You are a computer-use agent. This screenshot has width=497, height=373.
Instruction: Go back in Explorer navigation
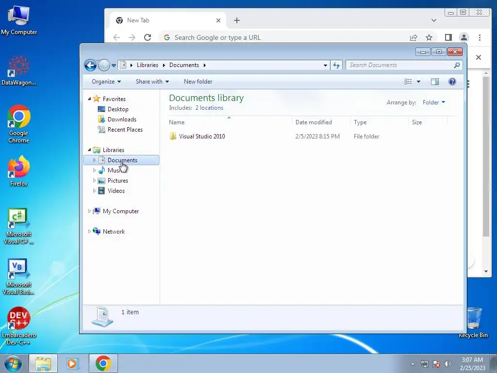click(90, 66)
